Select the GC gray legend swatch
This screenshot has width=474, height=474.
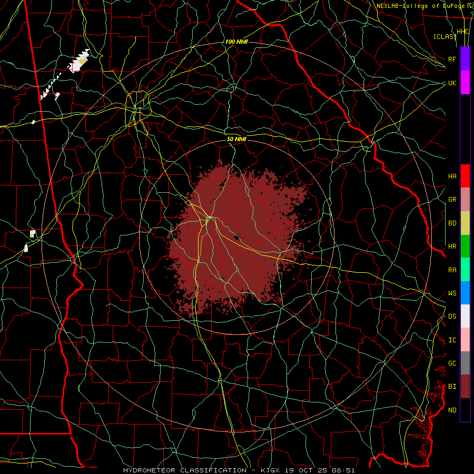pyautogui.click(x=465, y=363)
